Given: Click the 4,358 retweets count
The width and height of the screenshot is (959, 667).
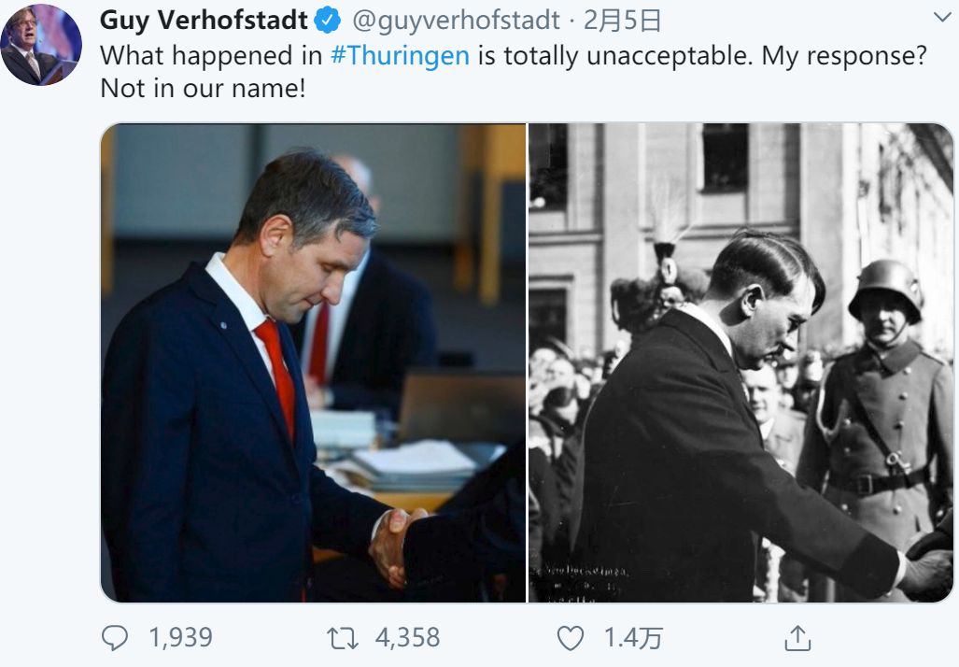Looking at the screenshot, I should point(407,638).
